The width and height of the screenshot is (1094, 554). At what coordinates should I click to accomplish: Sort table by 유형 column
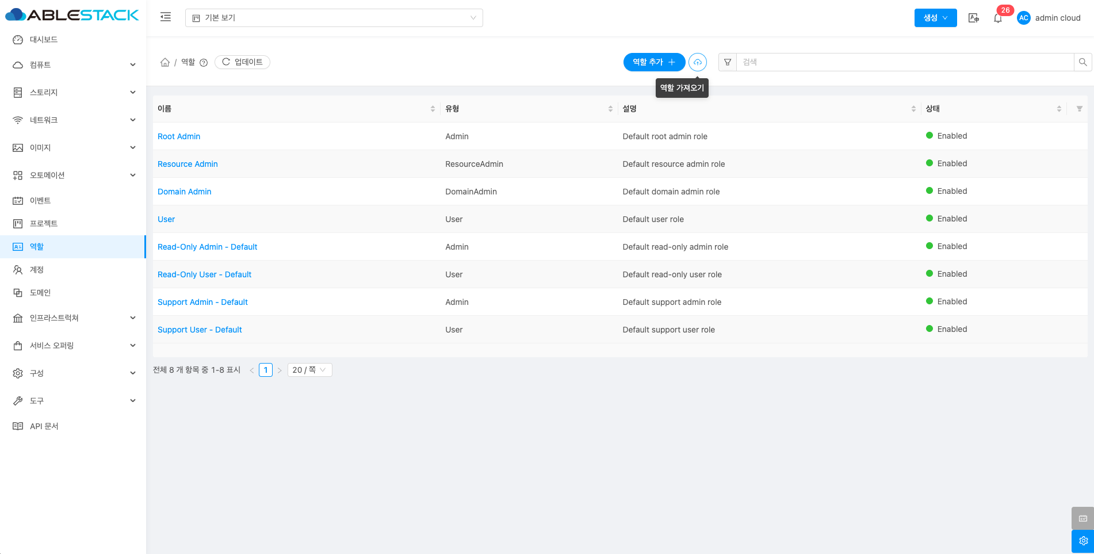(610, 109)
